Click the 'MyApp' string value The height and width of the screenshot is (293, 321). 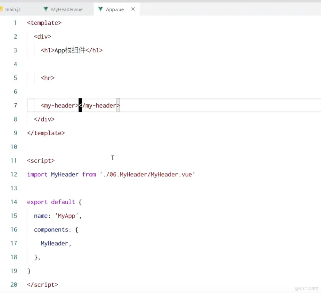click(x=66, y=216)
